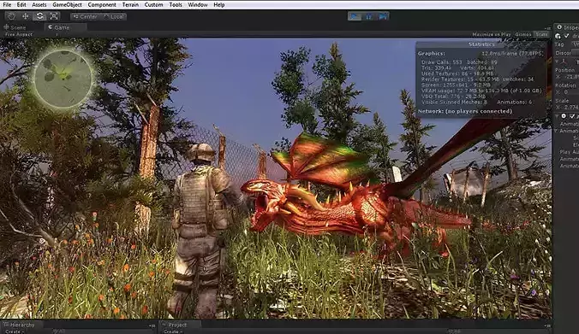Select the Hand tool in toolbar
The image size is (579, 334).
(11, 16)
